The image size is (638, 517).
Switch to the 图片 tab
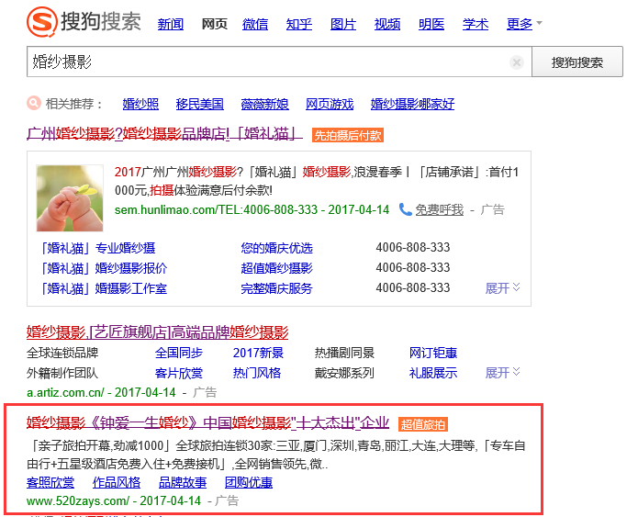coord(342,24)
